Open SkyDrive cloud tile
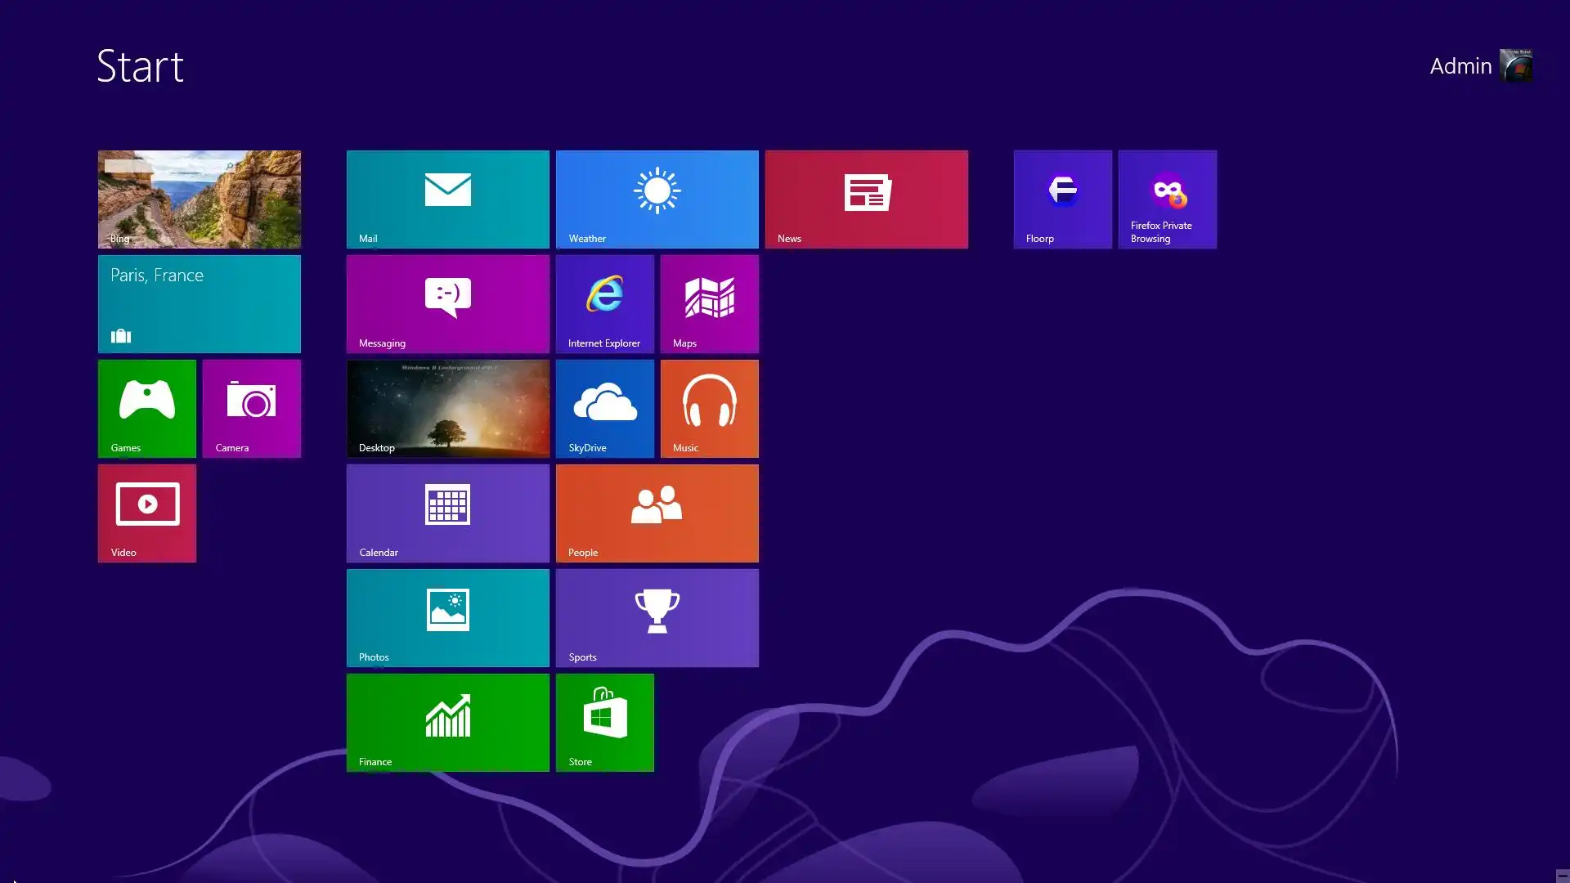The width and height of the screenshot is (1570, 883). pyautogui.click(x=604, y=408)
